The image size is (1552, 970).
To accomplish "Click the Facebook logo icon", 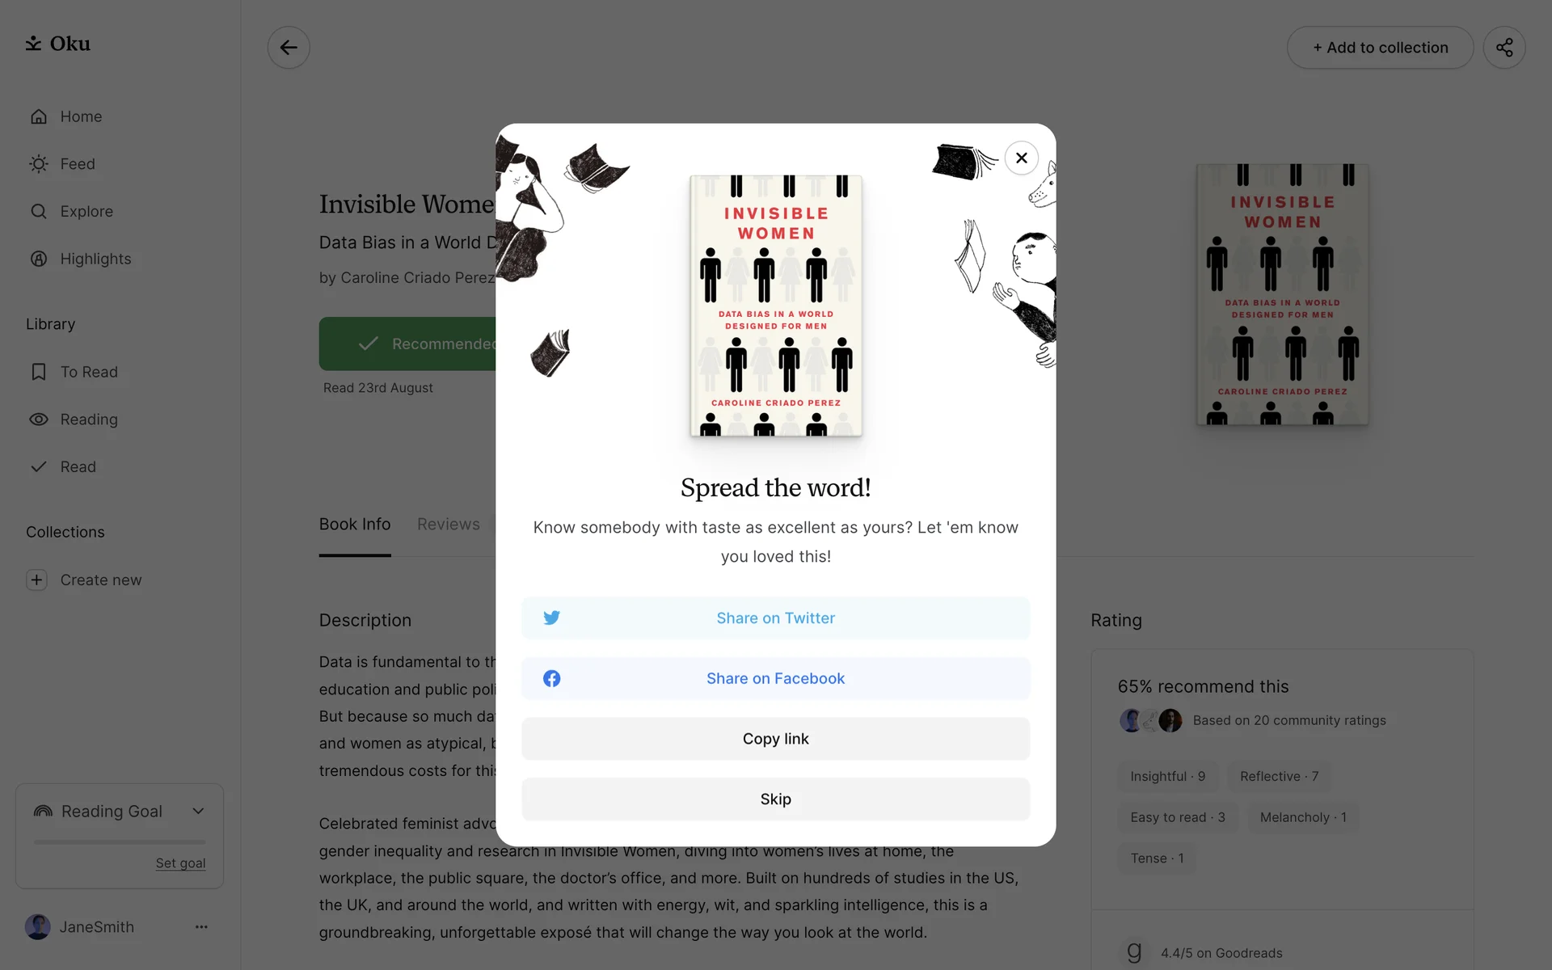I will (x=551, y=678).
